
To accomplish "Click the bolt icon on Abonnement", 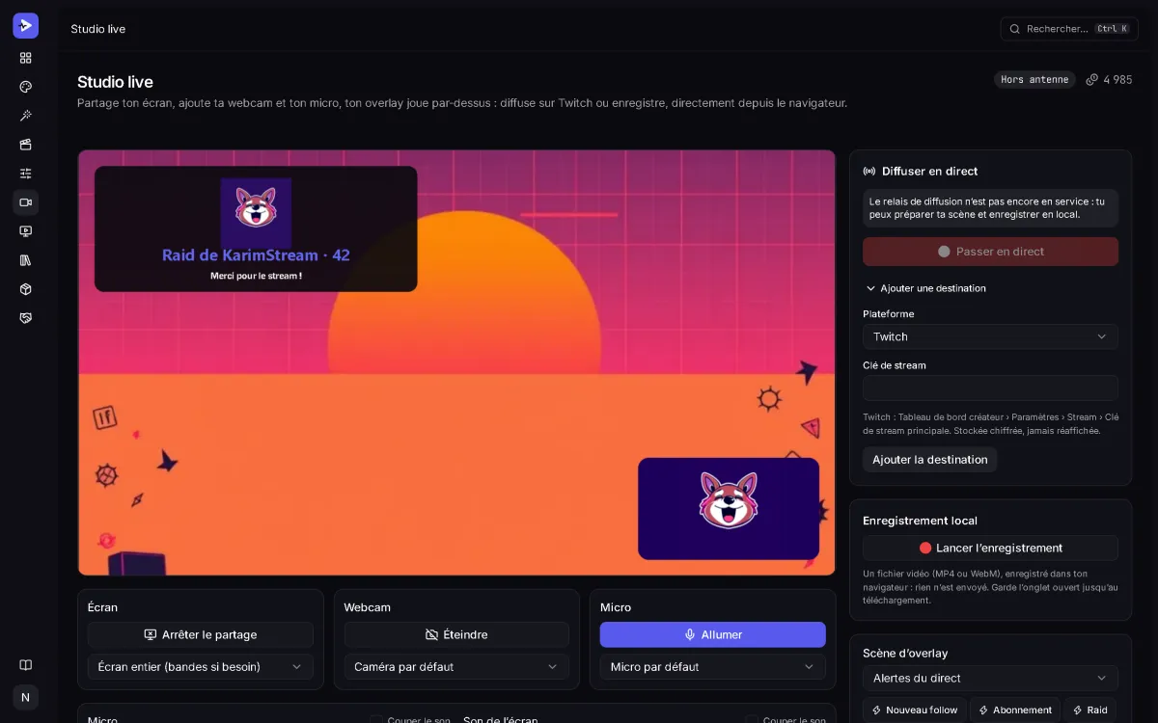I will (983, 710).
